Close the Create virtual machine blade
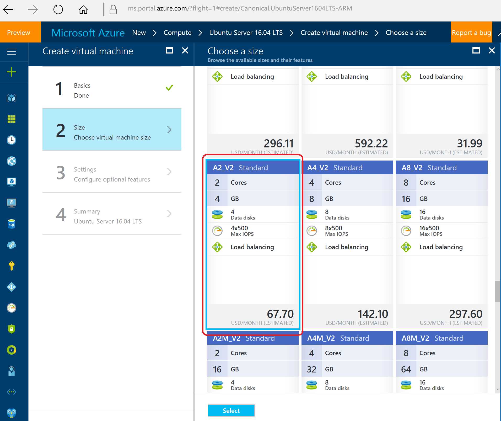 [x=185, y=50]
